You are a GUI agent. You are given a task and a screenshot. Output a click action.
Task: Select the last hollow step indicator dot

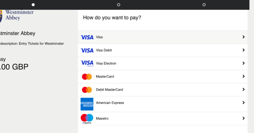[204, 5]
